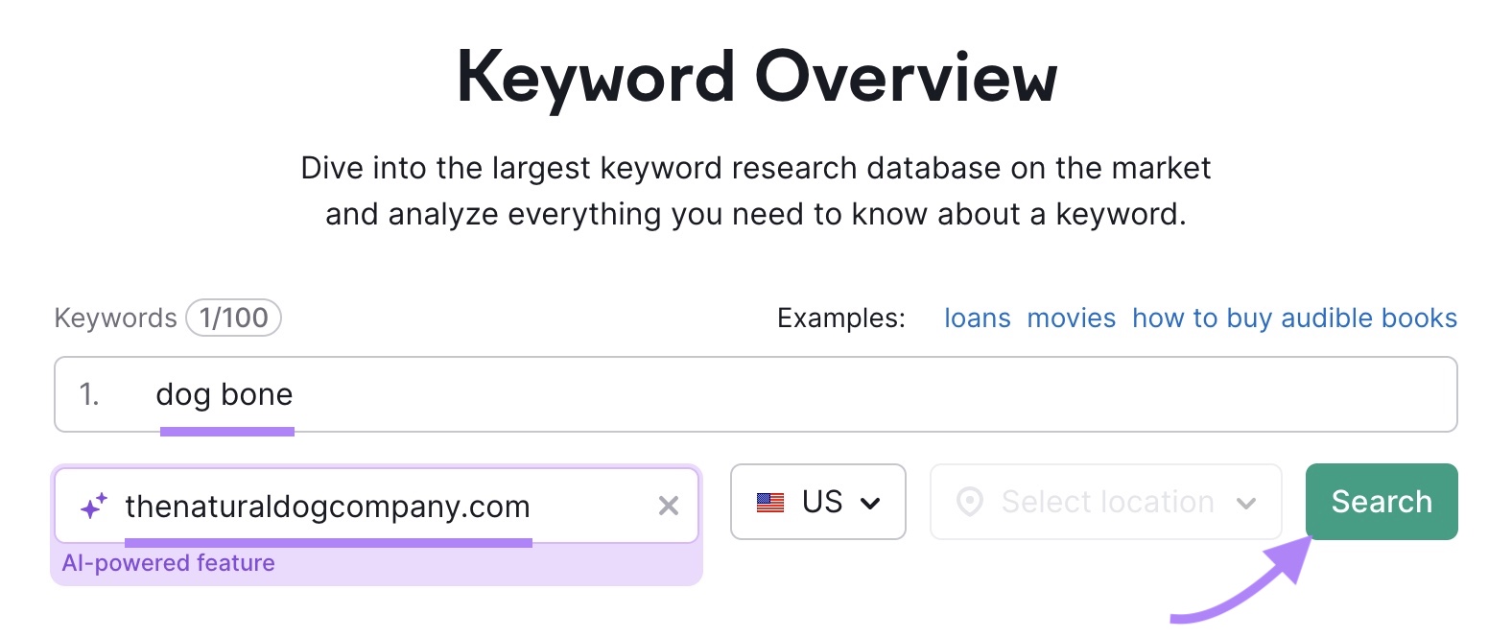Open the loans example keyword
The width and height of the screenshot is (1512, 637).
(978, 318)
